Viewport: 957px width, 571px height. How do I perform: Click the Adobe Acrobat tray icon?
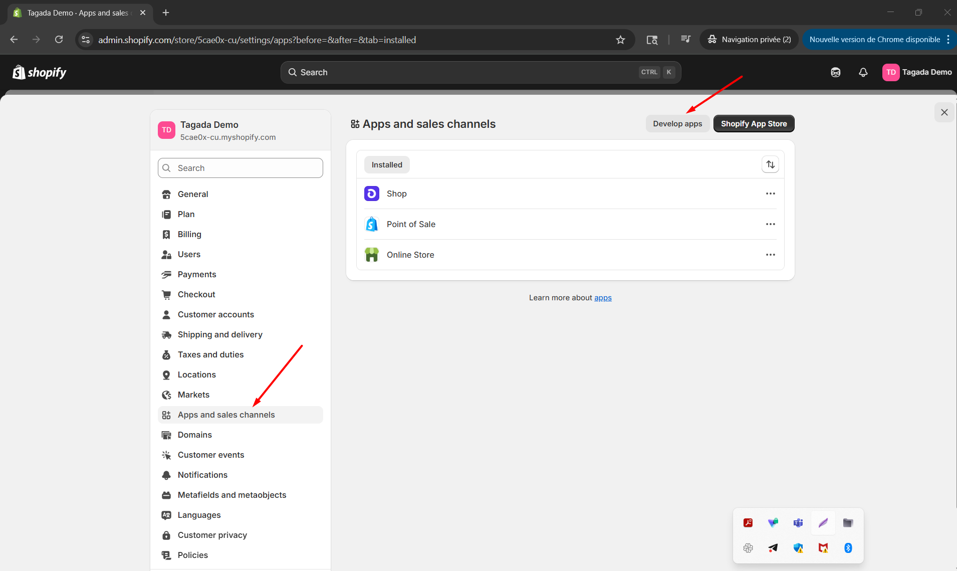click(748, 523)
